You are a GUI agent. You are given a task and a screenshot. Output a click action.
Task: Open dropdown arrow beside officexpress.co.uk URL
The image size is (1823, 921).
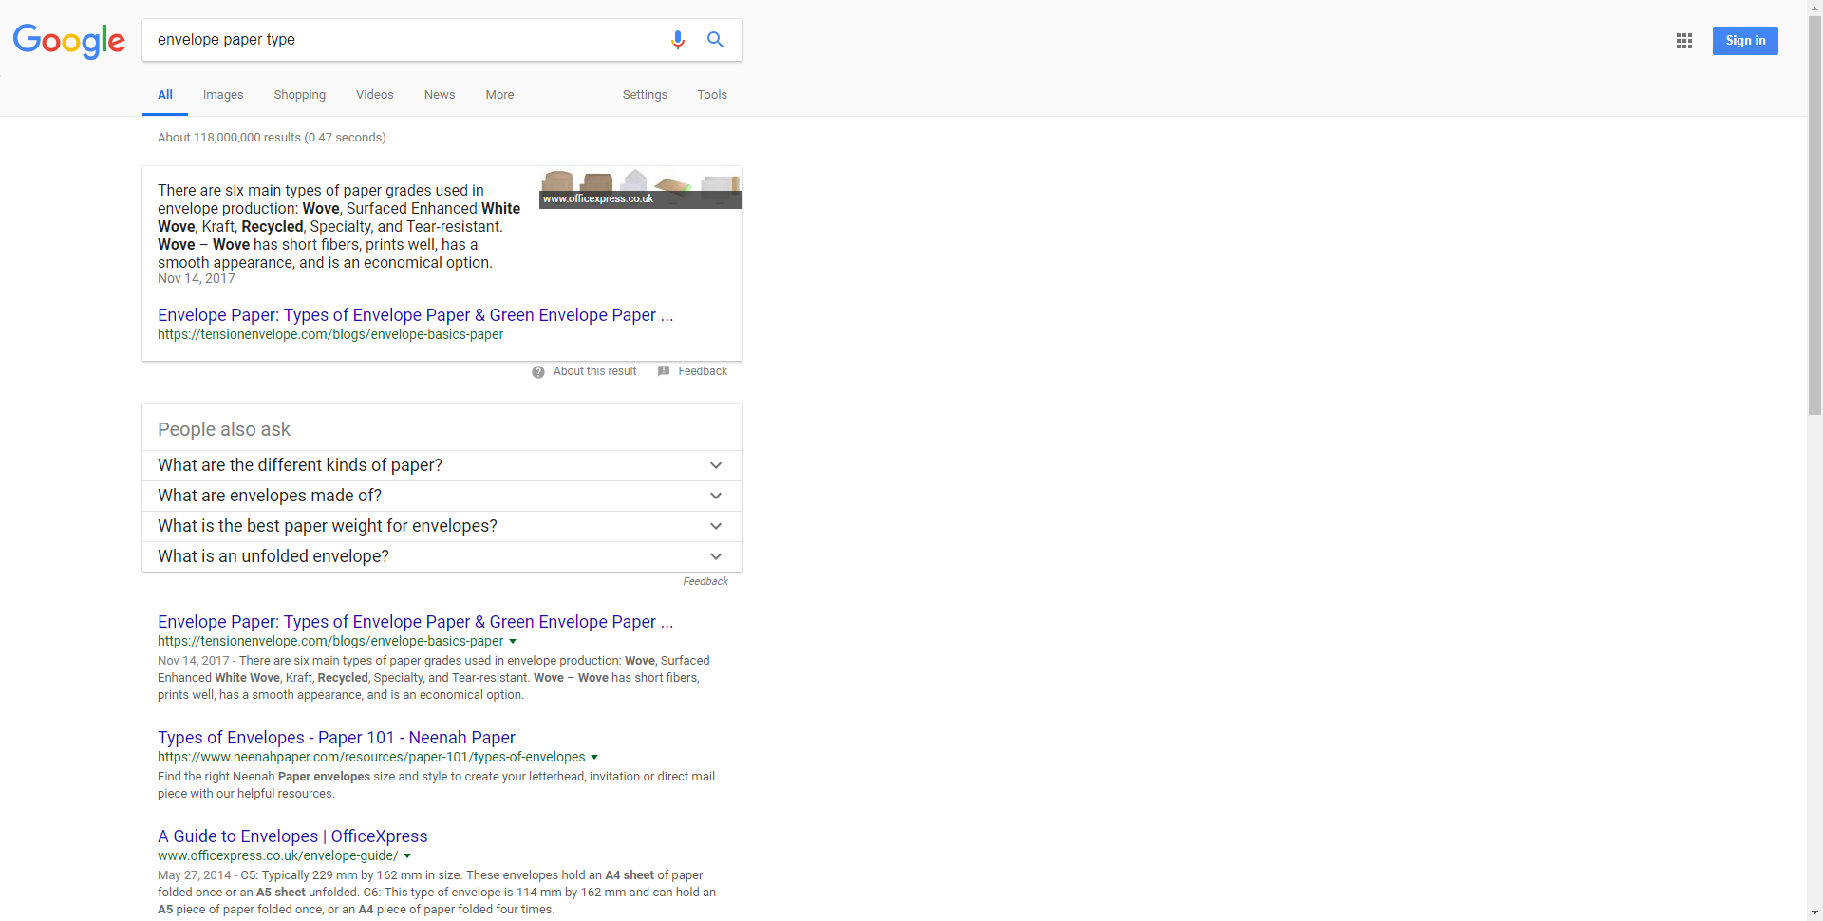click(407, 856)
